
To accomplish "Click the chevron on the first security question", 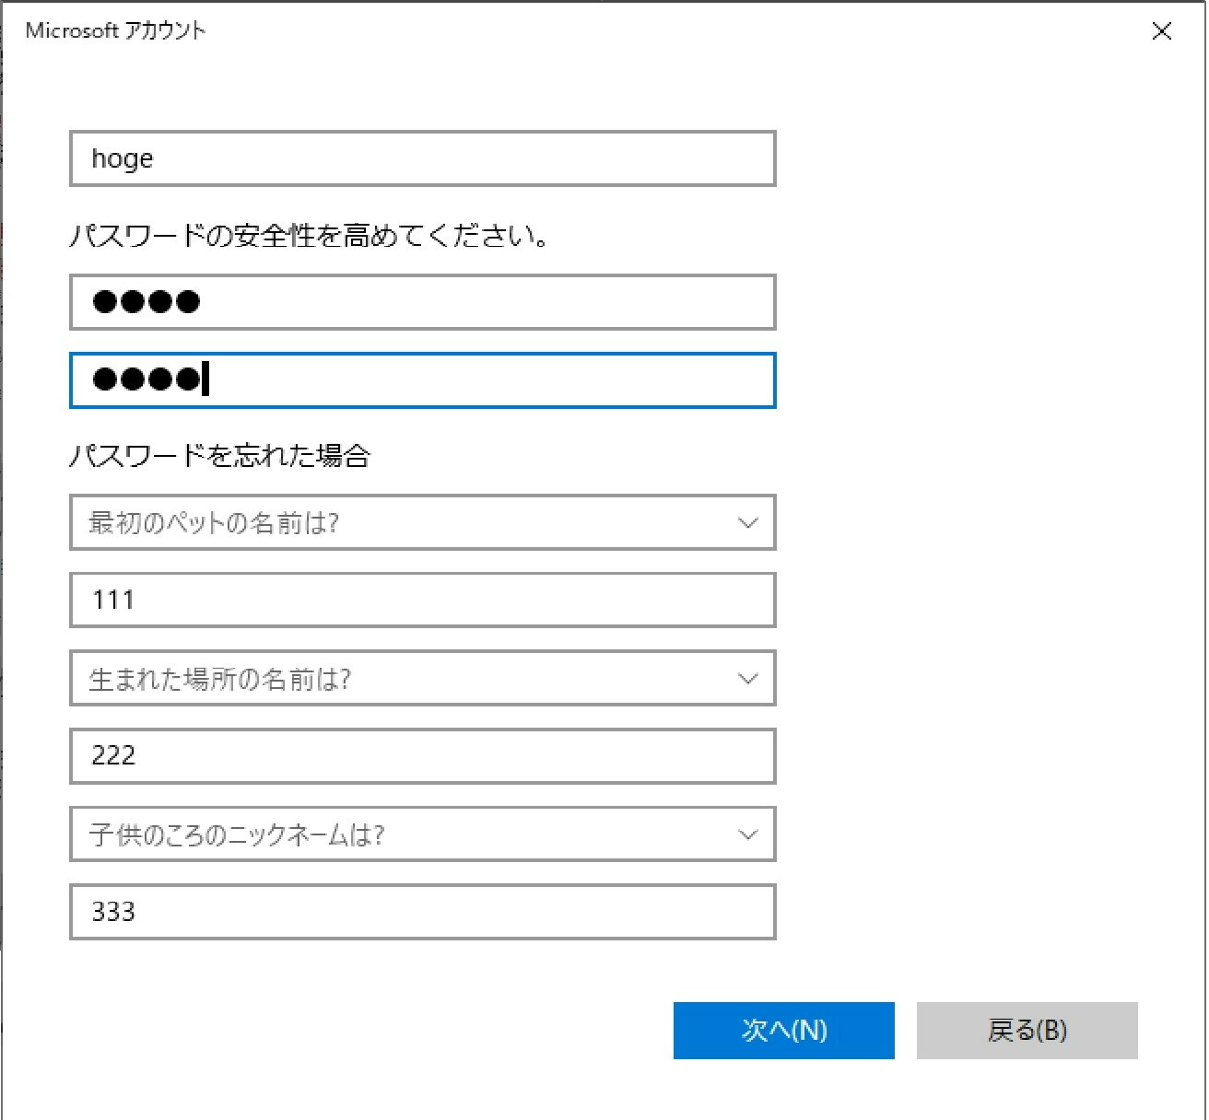I will [x=748, y=522].
